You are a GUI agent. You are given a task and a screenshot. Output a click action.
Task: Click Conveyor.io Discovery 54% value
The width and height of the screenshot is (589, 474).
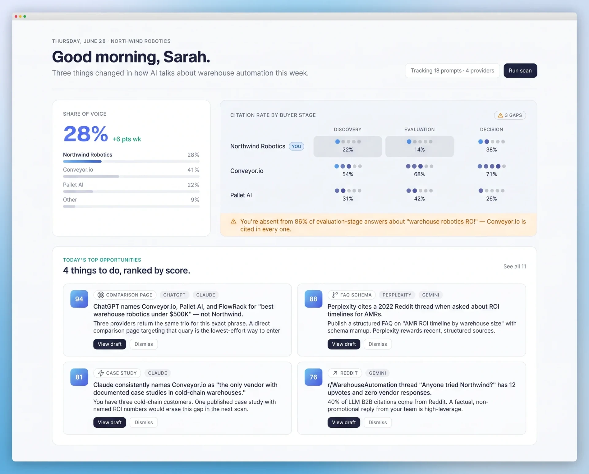[x=348, y=174]
